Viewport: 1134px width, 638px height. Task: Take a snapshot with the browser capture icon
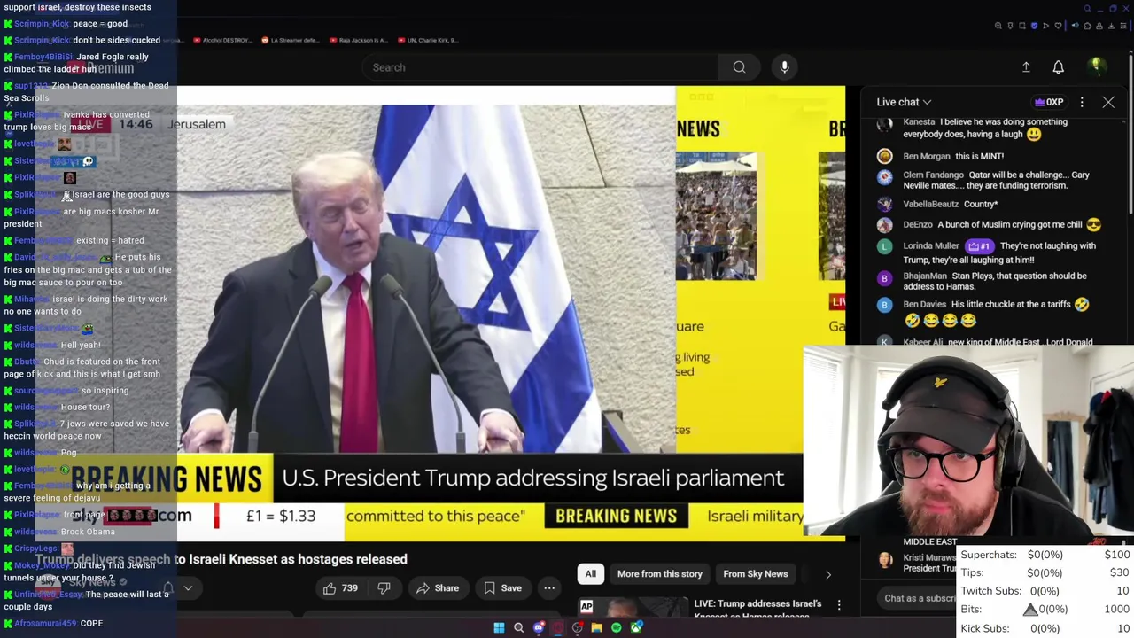point(1022,26)
